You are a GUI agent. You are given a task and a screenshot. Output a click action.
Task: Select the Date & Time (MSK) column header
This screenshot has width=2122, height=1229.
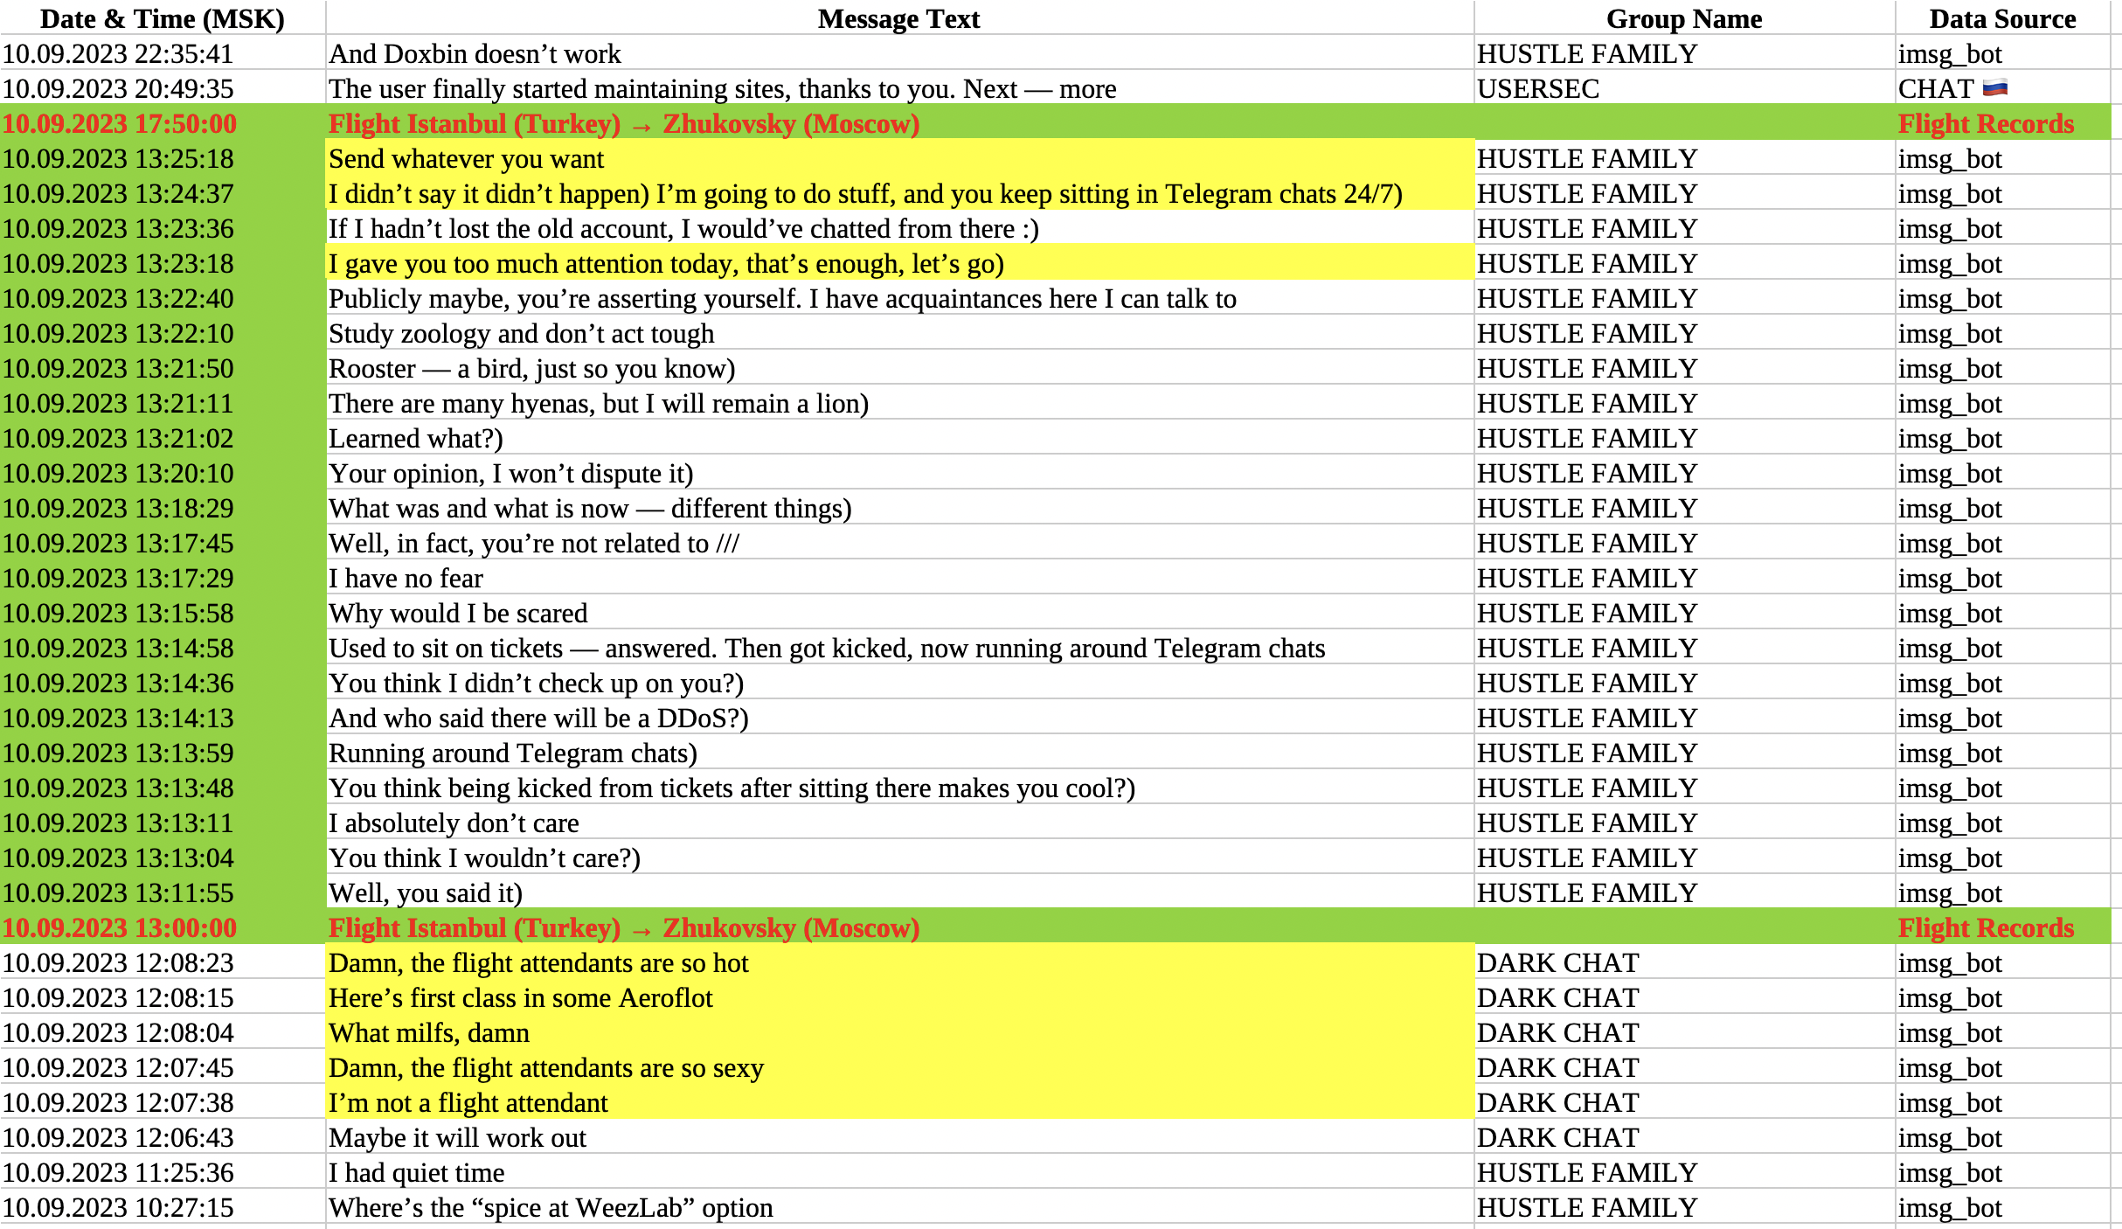click(163, 18)
